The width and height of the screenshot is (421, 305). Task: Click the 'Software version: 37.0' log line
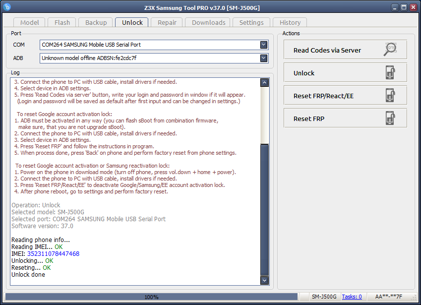coord(42,226)
